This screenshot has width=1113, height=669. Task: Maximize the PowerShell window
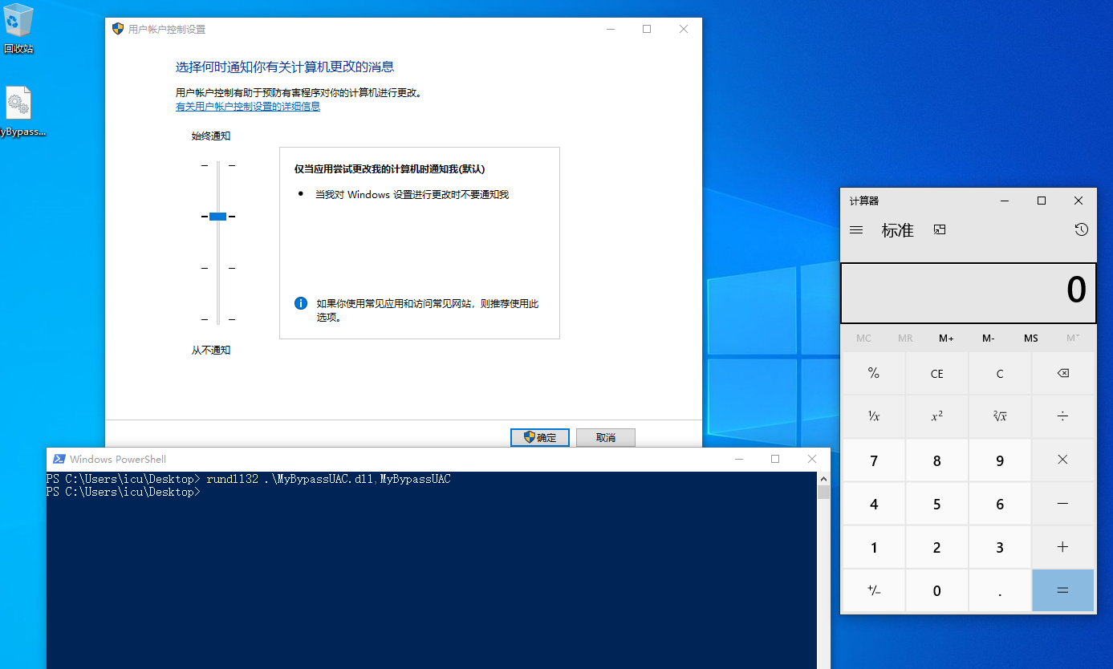[775, 459]
